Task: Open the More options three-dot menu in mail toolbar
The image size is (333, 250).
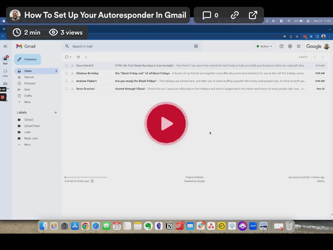Action: pyautogui.click(x=86, y=57)
